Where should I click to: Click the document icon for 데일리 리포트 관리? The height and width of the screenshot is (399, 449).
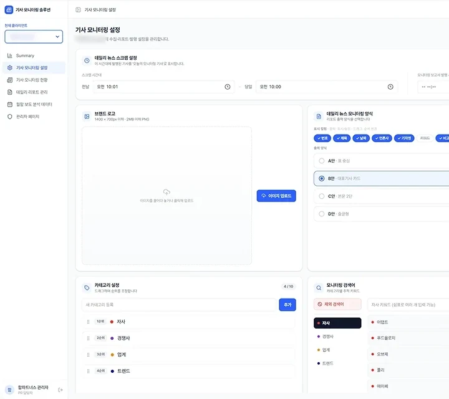click(x=10, y=92)
